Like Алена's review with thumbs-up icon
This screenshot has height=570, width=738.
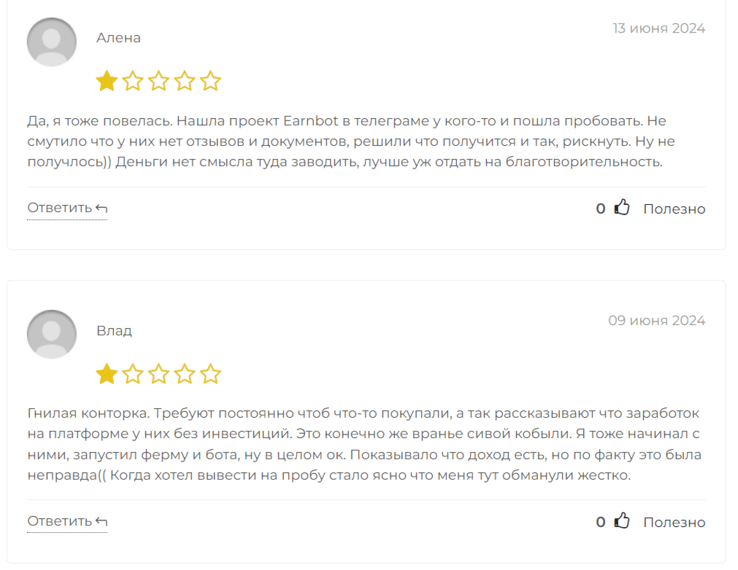[x=622, y=207]
